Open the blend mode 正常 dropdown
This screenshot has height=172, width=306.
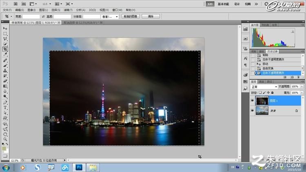[264, 87]
